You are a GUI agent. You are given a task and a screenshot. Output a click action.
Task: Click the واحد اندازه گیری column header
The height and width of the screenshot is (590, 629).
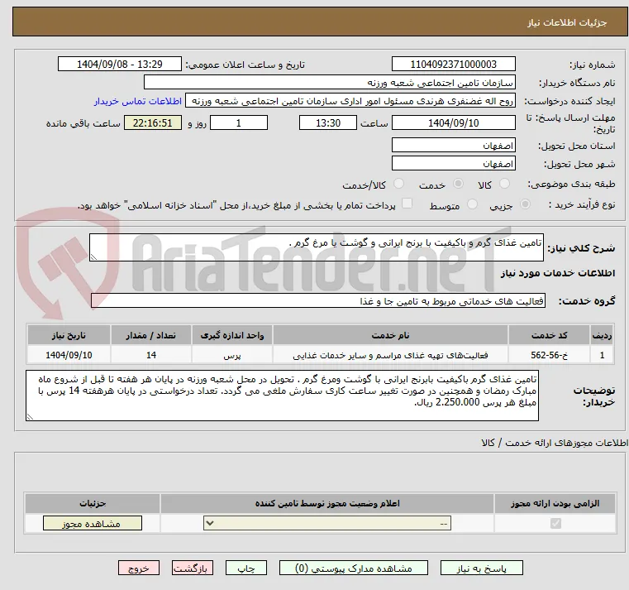[x=232, y=335]
